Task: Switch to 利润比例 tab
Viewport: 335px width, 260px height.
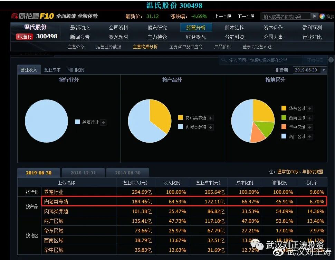Action: [76, 70]
